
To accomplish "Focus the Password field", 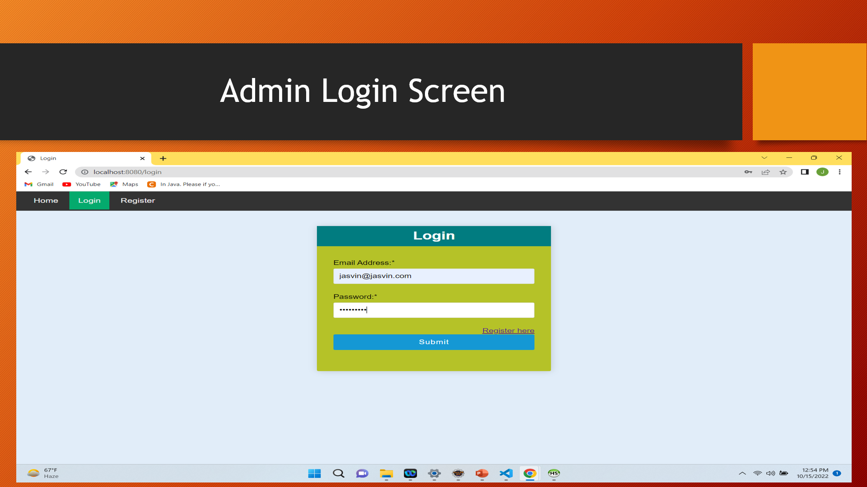I will [433, 310].
